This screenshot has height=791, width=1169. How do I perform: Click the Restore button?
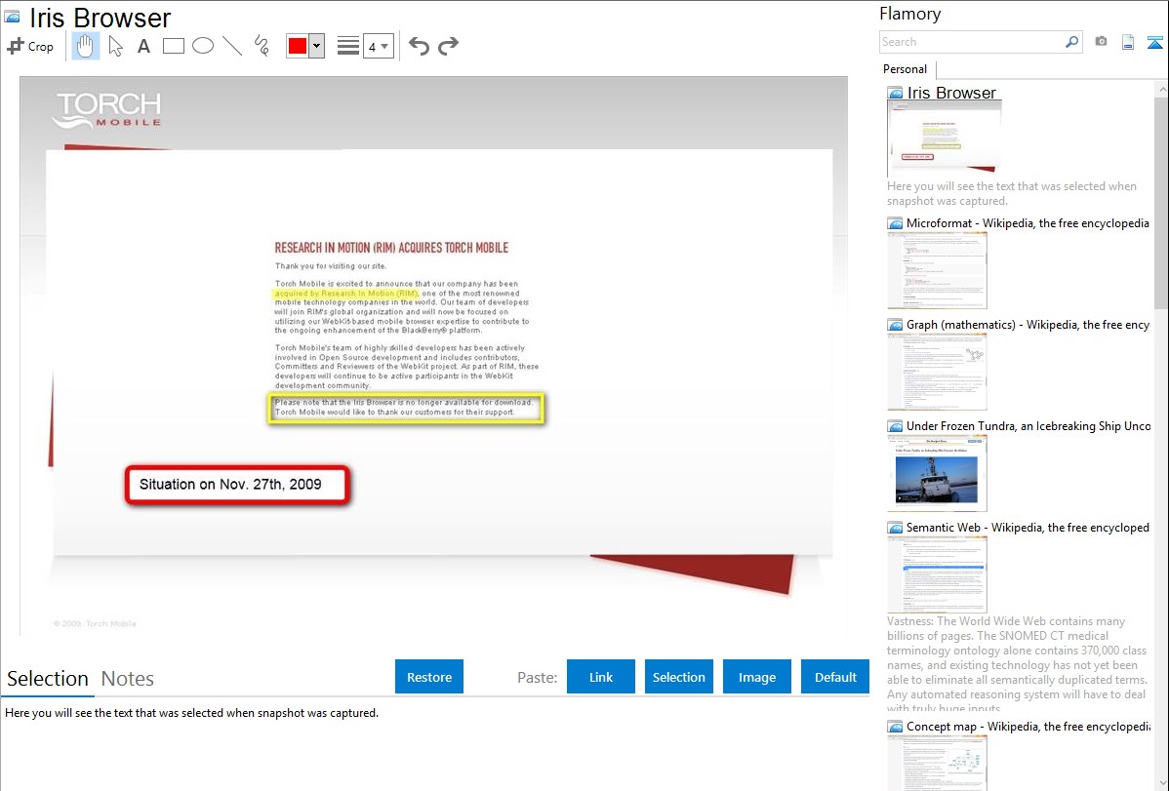(x=429, y=677)
